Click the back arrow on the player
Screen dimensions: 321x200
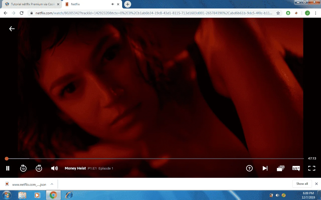pos(12,29)
